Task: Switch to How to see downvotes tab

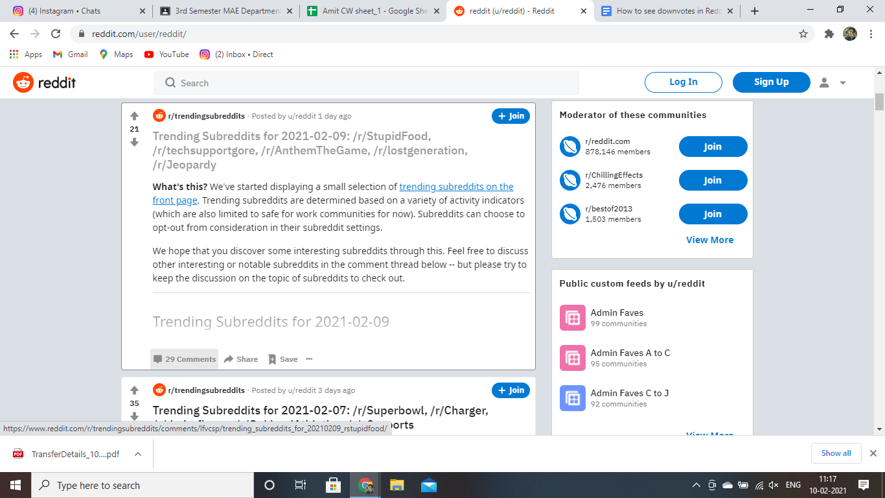Action: 668,11
